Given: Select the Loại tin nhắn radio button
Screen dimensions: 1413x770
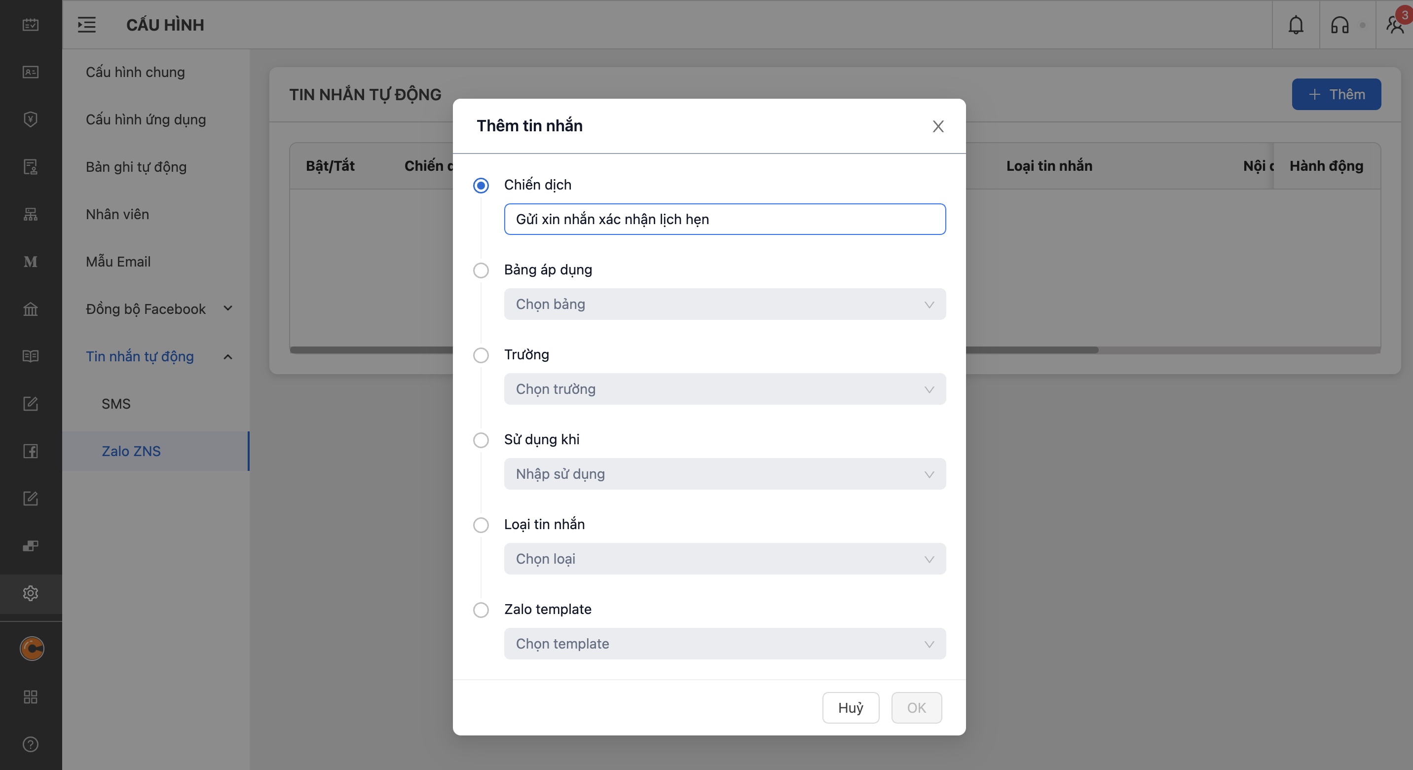Looking at the screenshot, I should pyautogui.click(x=481, y=525).
